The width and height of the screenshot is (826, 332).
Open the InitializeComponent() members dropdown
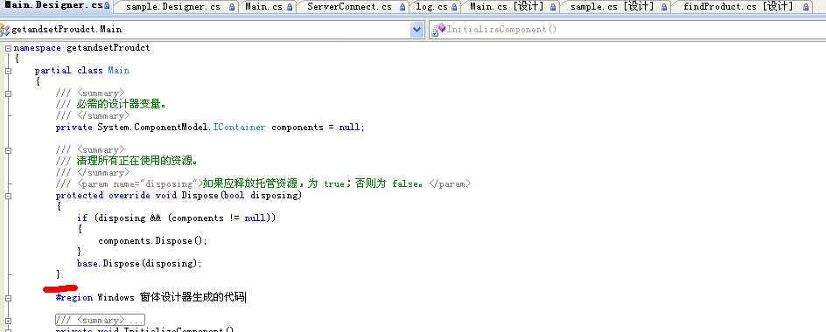click(626, 30)
